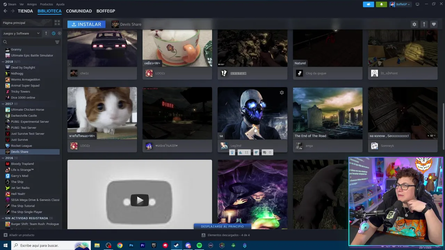Collapse the 2016 collection group

(x=3, y=158)
